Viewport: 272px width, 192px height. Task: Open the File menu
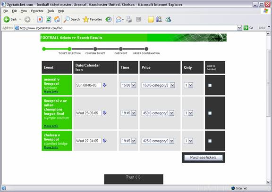(x=6, y=11)
